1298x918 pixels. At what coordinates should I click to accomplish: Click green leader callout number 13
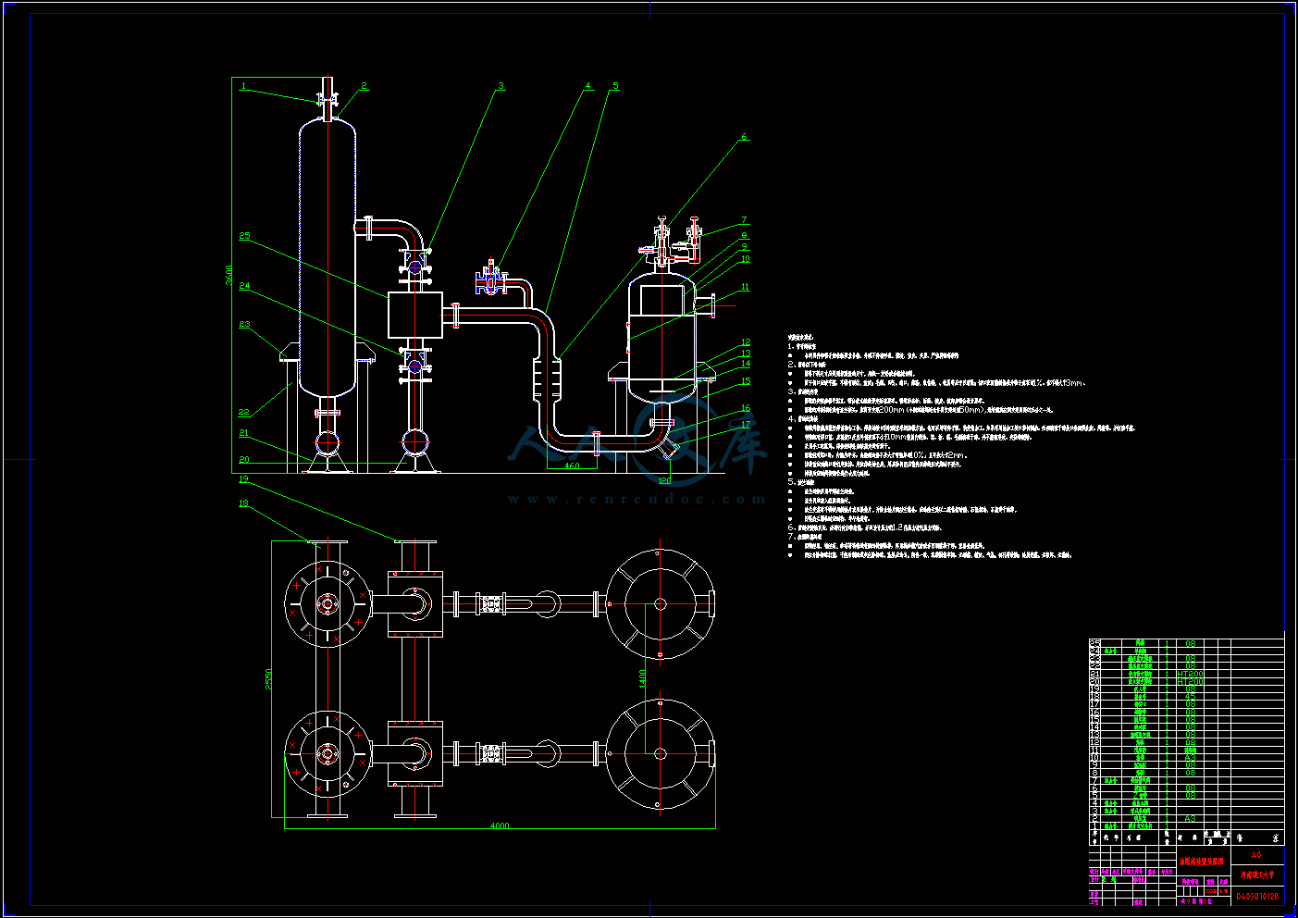pos(746,354)
